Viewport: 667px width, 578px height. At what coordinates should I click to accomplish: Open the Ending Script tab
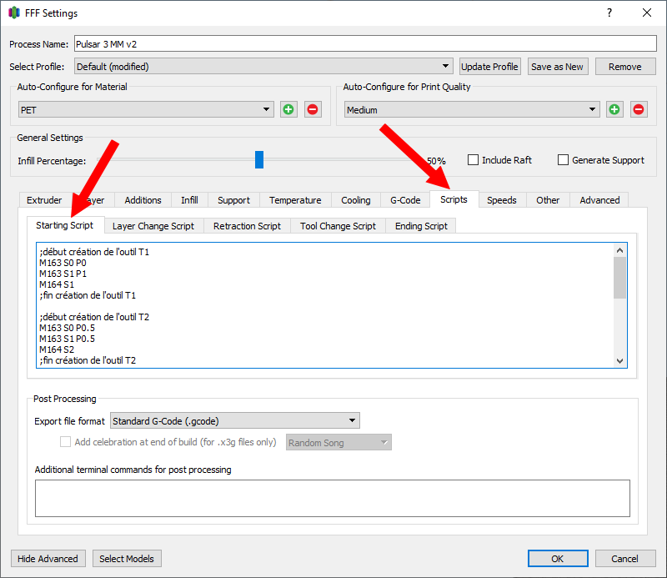[421, 226]
